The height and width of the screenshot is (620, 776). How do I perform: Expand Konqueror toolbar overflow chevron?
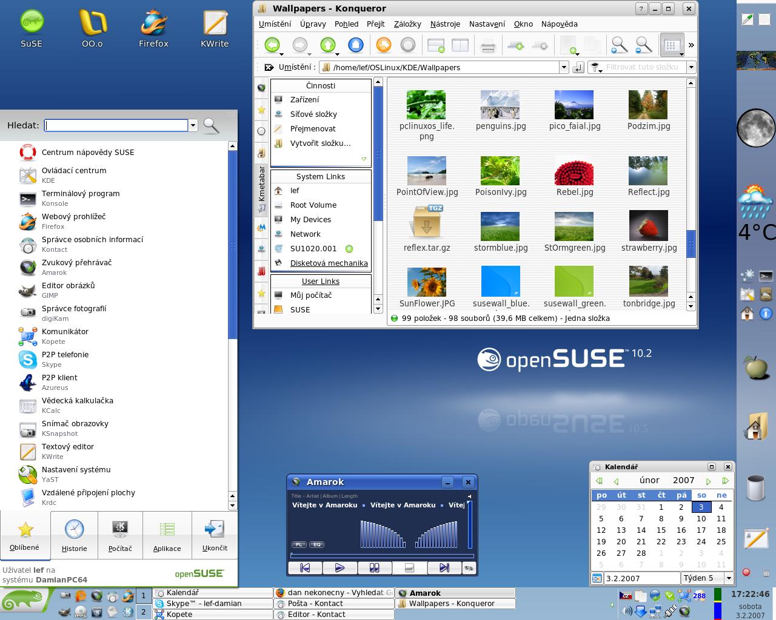click(691, 45)
